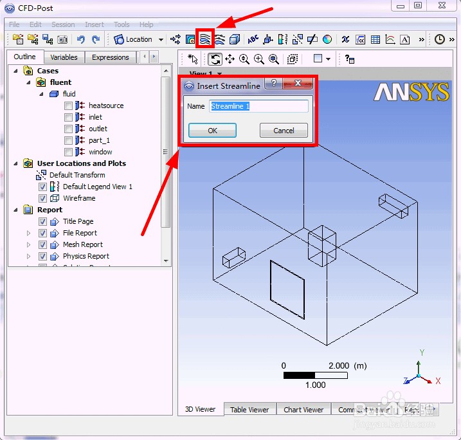The image size is (461, 440).
Task: Expand the Physics Report node
Action: (x=28, y=257)
